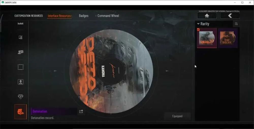Open the empty frame category in sidebar
Screen dimensions: 254x129
pyautogui.click(x=21, y=67)
